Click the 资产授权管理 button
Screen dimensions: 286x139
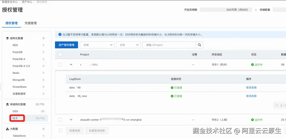(x=66, y=45)
